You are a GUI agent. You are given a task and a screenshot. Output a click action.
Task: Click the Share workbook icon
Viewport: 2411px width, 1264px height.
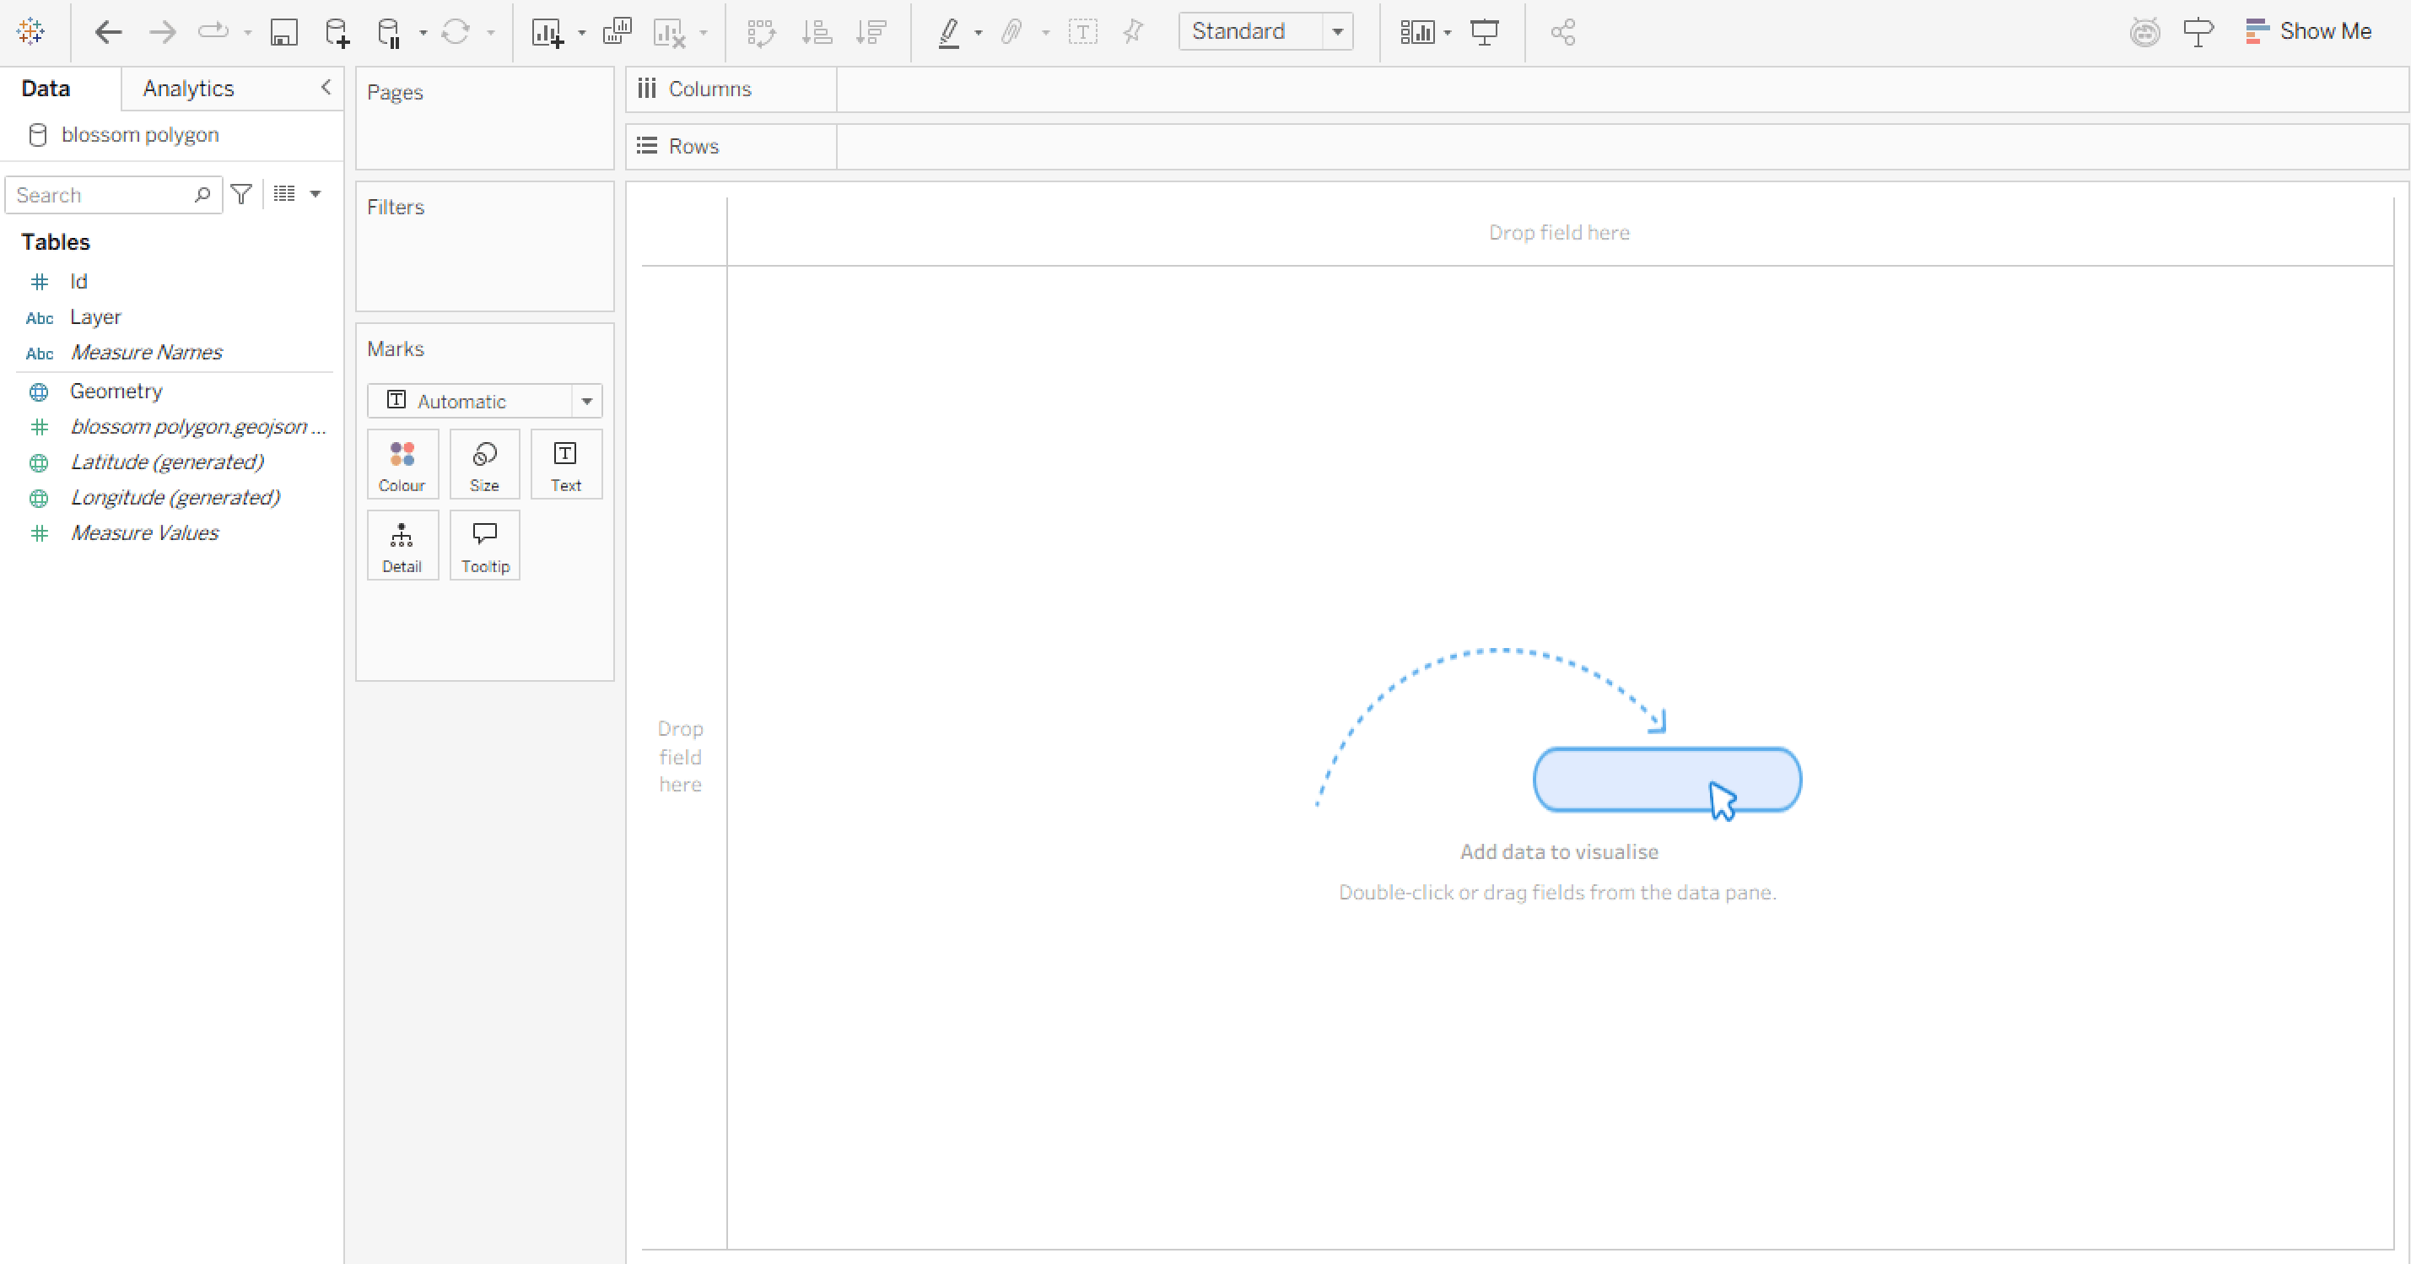pyautogui.click(x=1563, y=33)
